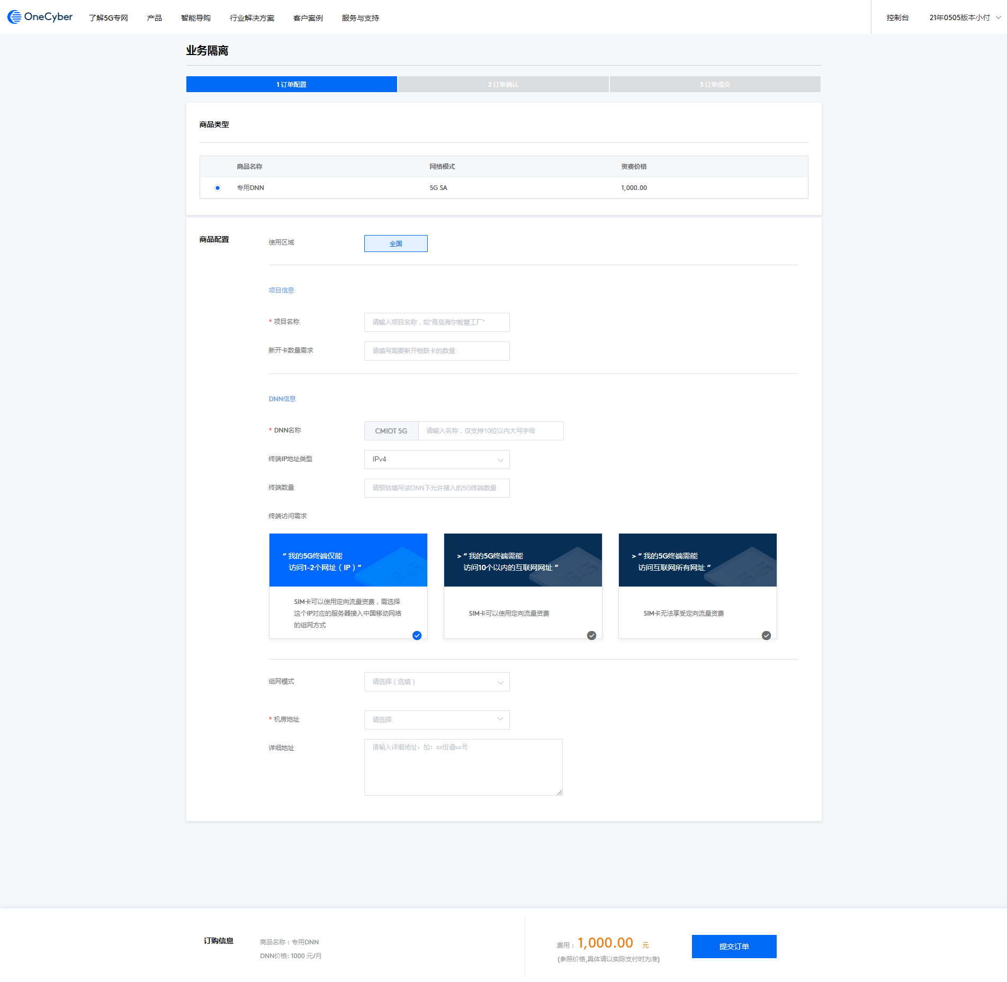
Task: Click checkmark on 10个以内互联网网址 card
Action: coord(591,635)
